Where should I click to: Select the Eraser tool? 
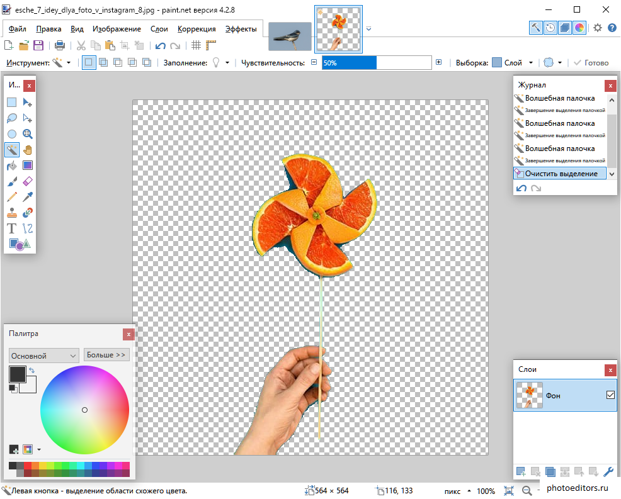[x=27, y=181]
